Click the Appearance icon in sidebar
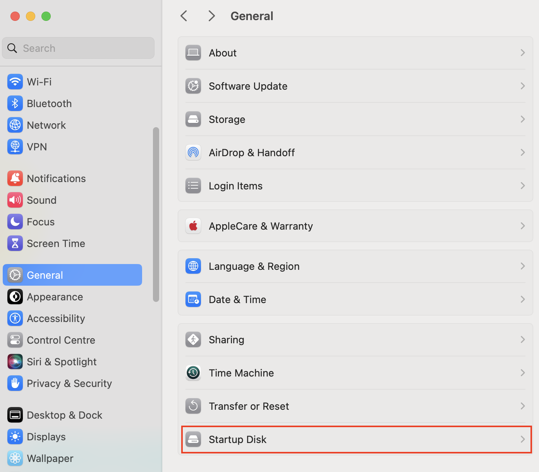This screenshot has height=472, width=539. coord(15,297)
